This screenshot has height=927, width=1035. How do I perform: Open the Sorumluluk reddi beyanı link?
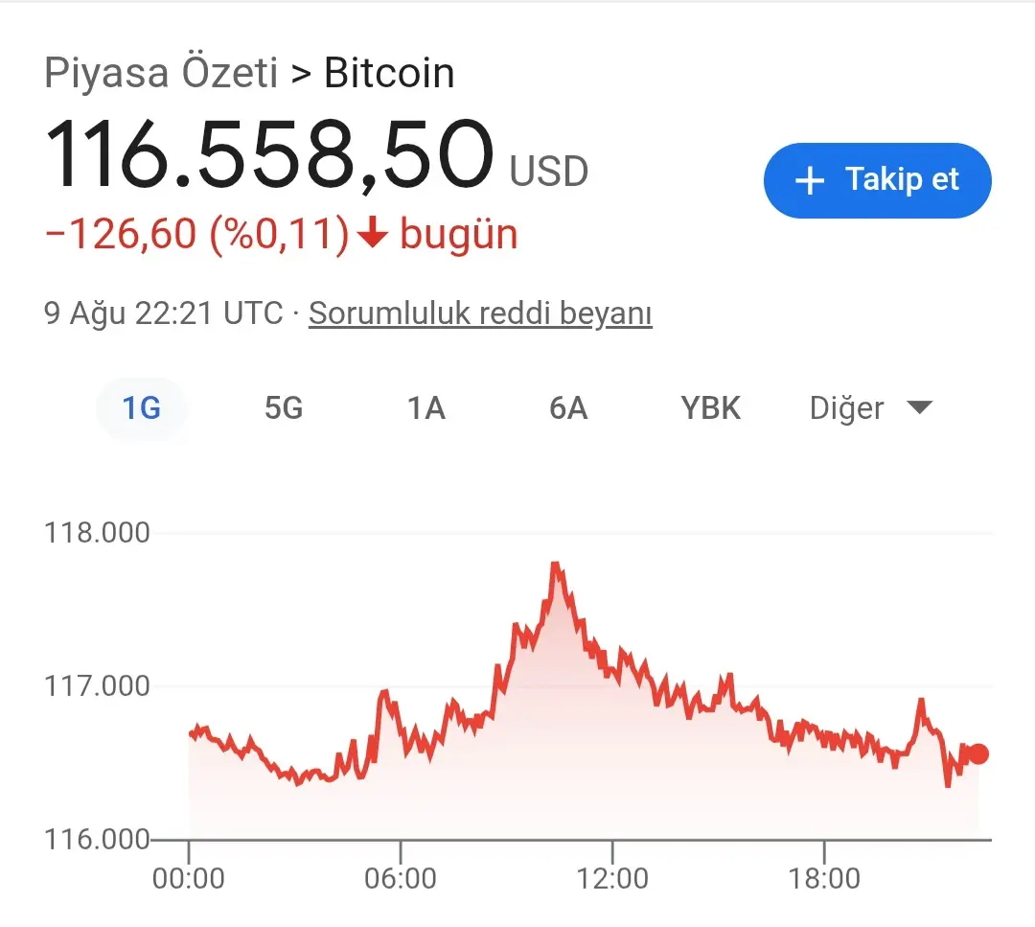[x=480, y=313]
